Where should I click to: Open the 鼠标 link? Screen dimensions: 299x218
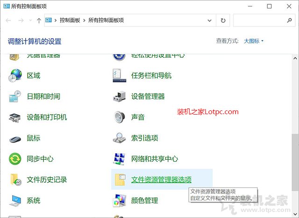pos(34,138)
